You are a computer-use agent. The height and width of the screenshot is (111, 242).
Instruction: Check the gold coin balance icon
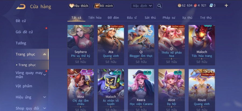click(x=179, y=6)
